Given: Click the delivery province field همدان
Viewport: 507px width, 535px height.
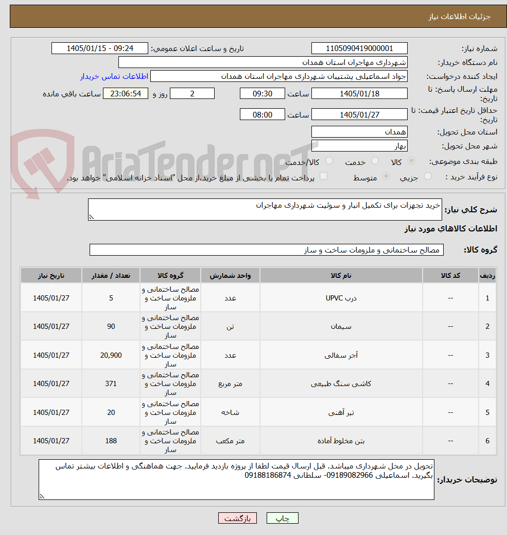Looking at the screenshot, I should pyautogui.click(x=359, y=132).
